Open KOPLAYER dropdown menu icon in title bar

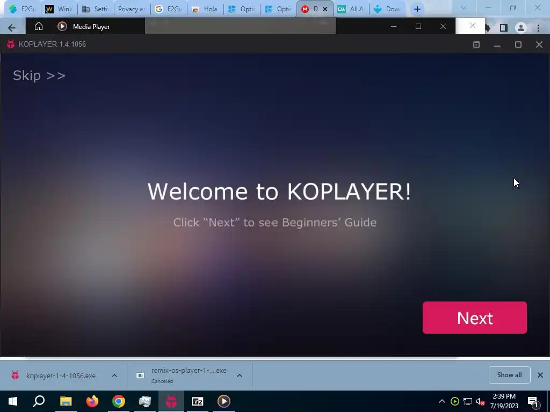pyautogui.click(x=476, y=45)
